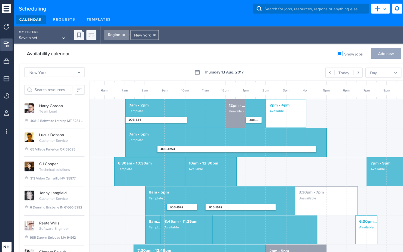Click the Add new button

point(386,54)
